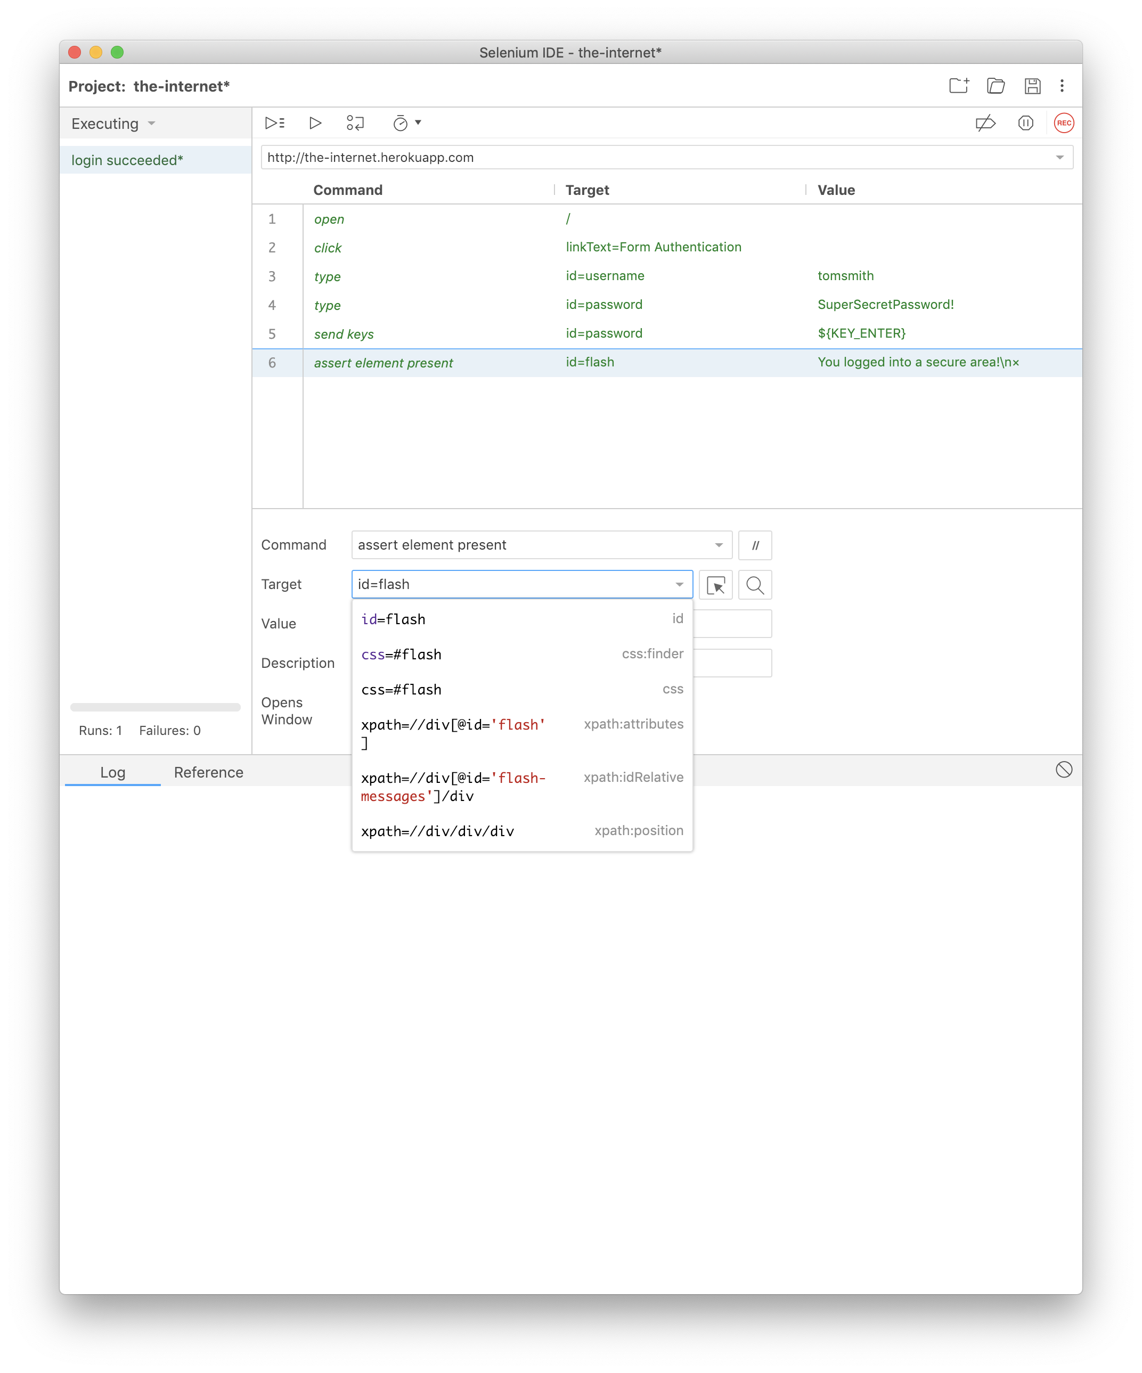Activate the select target in page tool
This screenshot has height=1373, width=1142.
(716, 585)
